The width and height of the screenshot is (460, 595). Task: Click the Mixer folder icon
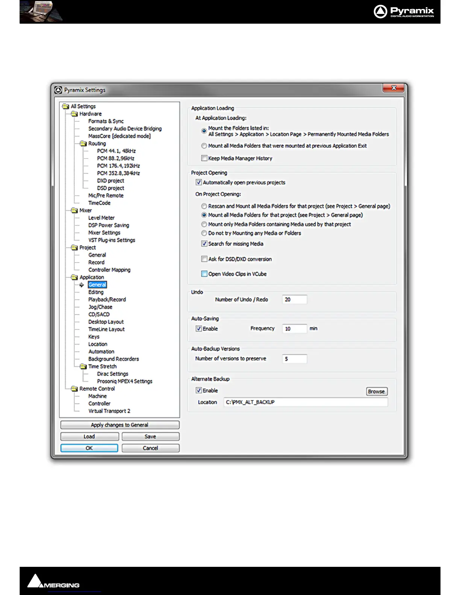(x=74, y=210)
